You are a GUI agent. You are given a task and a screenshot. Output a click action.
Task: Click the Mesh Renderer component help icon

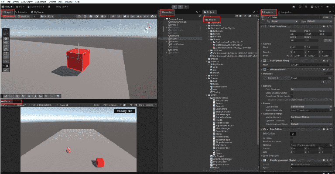[324, 70]
